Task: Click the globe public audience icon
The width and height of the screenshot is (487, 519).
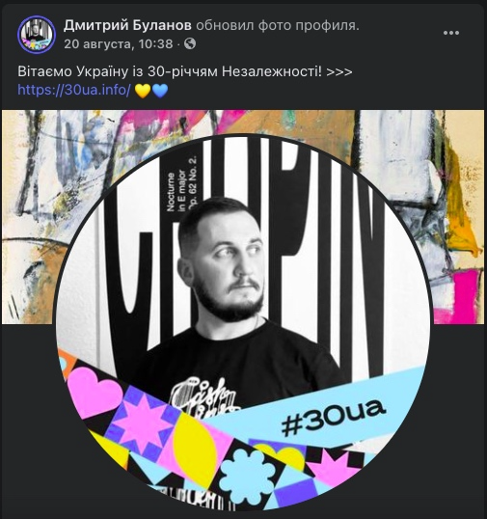Action: click(x=190, y=43)
